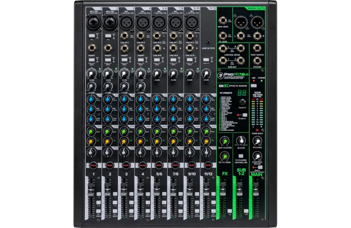This screenshot has width=351, height=228.
Task: Click the channel 4 COMP knob
Action: click(x=140, y=86)
